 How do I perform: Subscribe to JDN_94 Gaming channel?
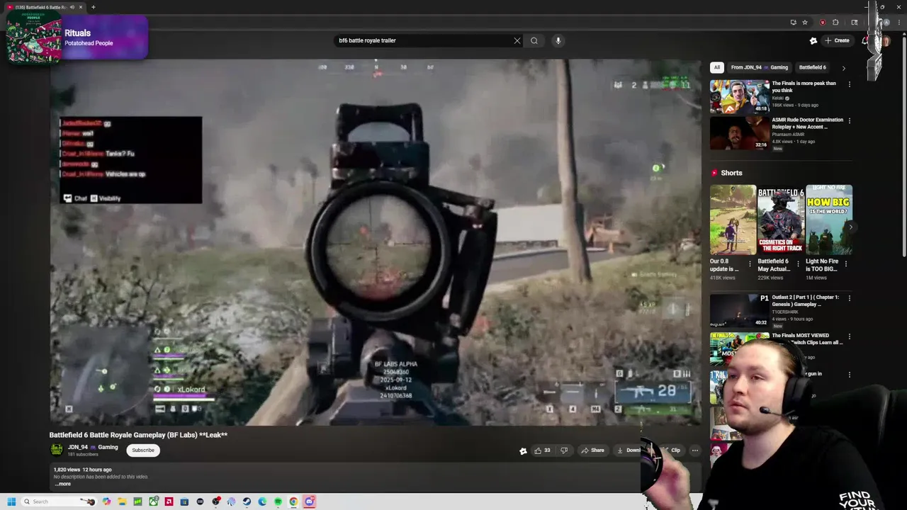[142, 450]
